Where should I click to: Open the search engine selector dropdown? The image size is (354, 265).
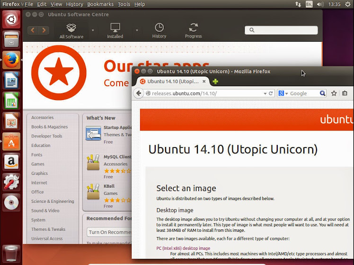click(x=286, y=93)
